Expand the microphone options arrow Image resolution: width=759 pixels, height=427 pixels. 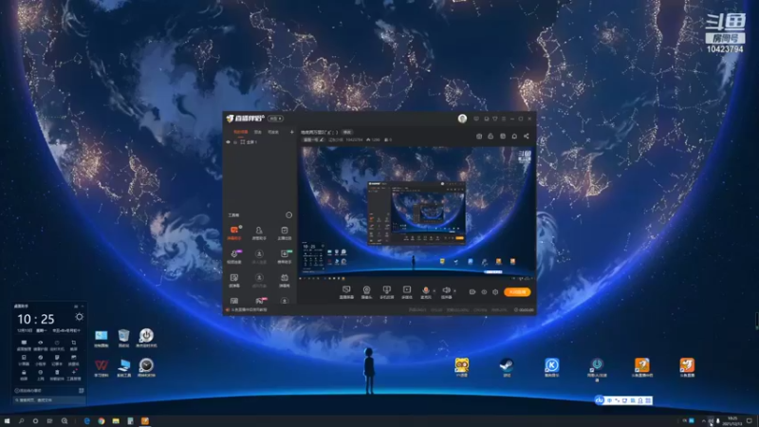coord(435,291)
